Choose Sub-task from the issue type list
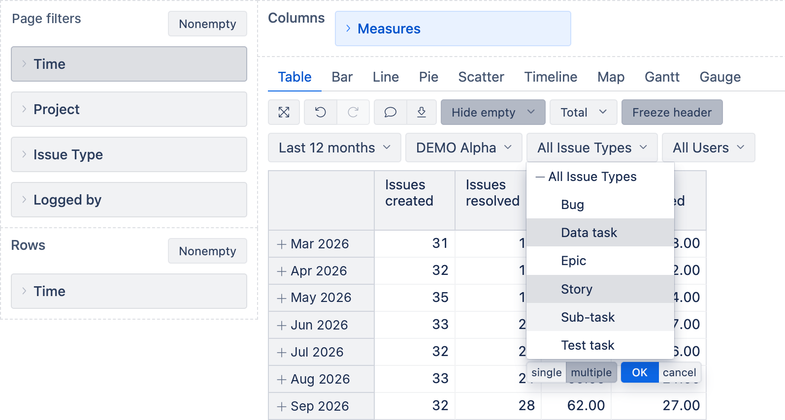This screenshot has width=785, height=420. click(600, 317)
